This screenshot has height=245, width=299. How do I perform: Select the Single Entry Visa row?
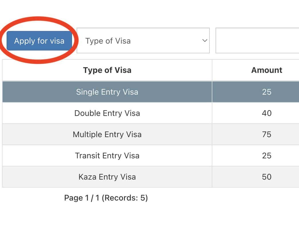107,92
